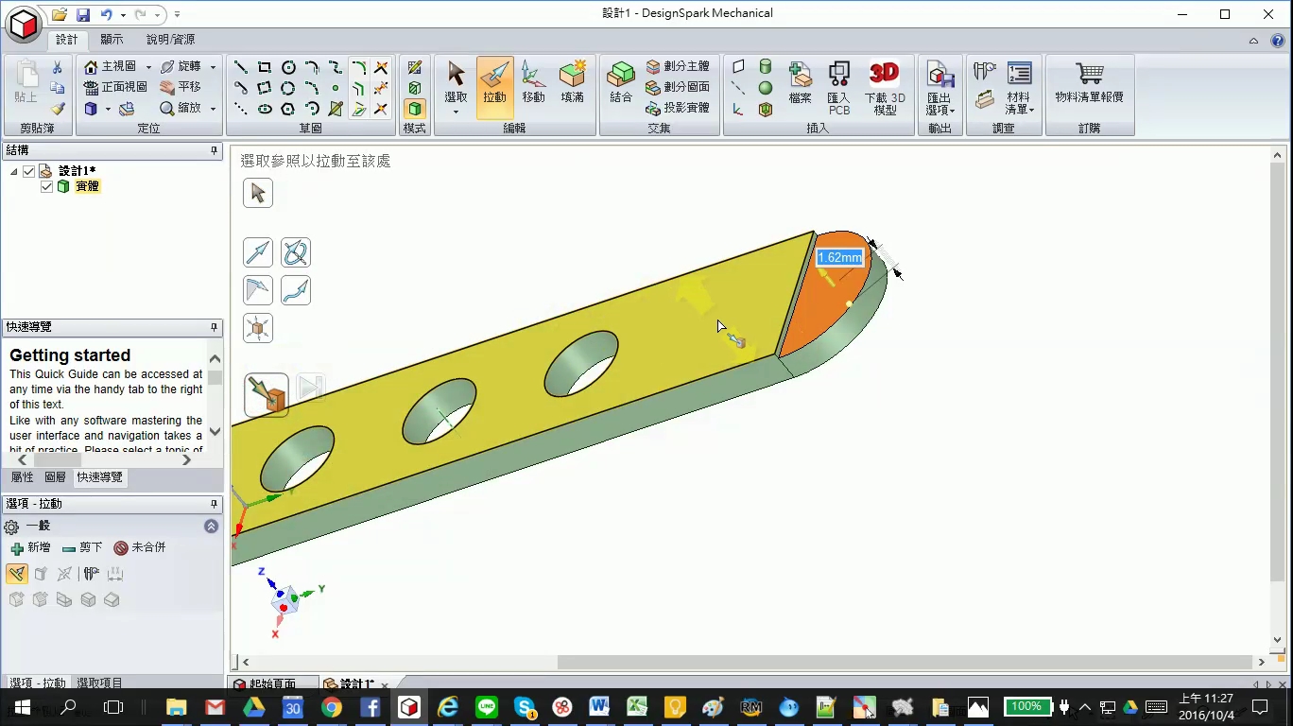Image resolution: width=1293 pixels, height=726 pixels.
Task: Click the 填滿 (Fill) tool
Action: [x=572, y=83]
